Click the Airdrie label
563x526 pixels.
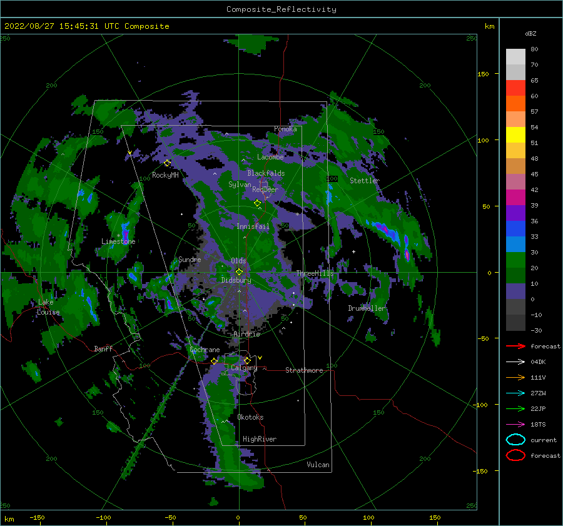click(246, 334)
